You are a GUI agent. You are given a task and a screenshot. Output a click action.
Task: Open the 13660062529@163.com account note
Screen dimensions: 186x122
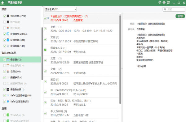click(x=81, y=92)
